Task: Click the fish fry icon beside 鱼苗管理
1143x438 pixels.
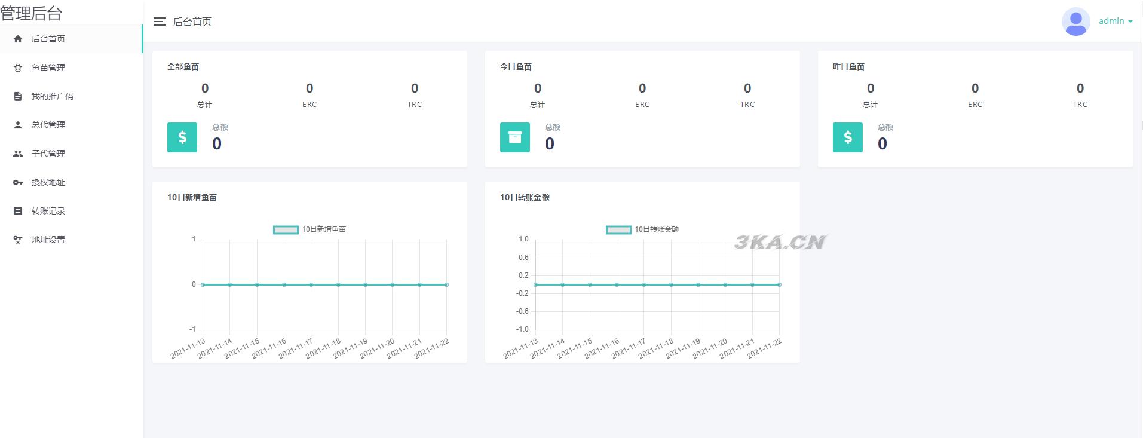Action: pos(18,68)
